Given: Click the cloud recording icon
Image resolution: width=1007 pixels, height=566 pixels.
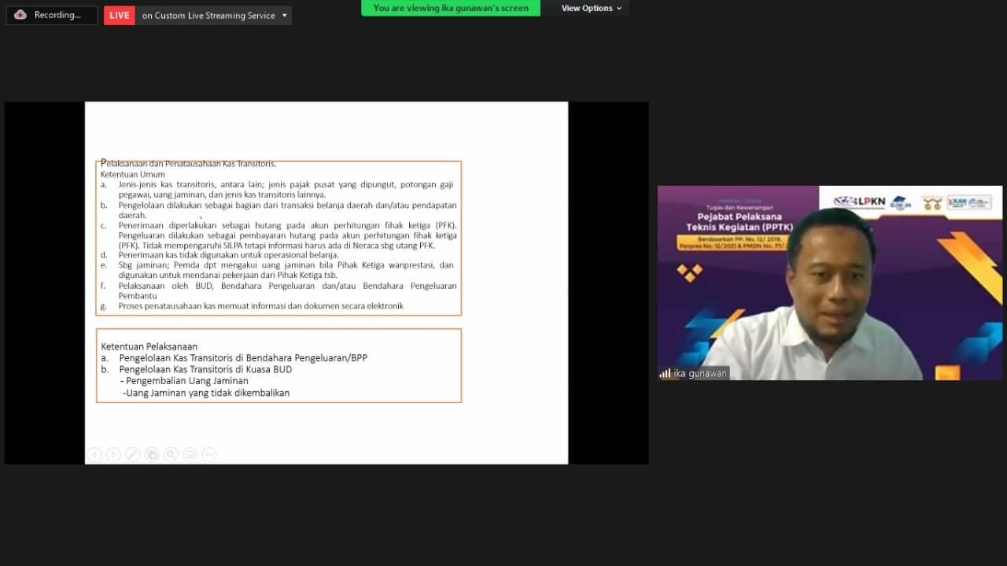Looking at the screenshot, I should (20, 15).
